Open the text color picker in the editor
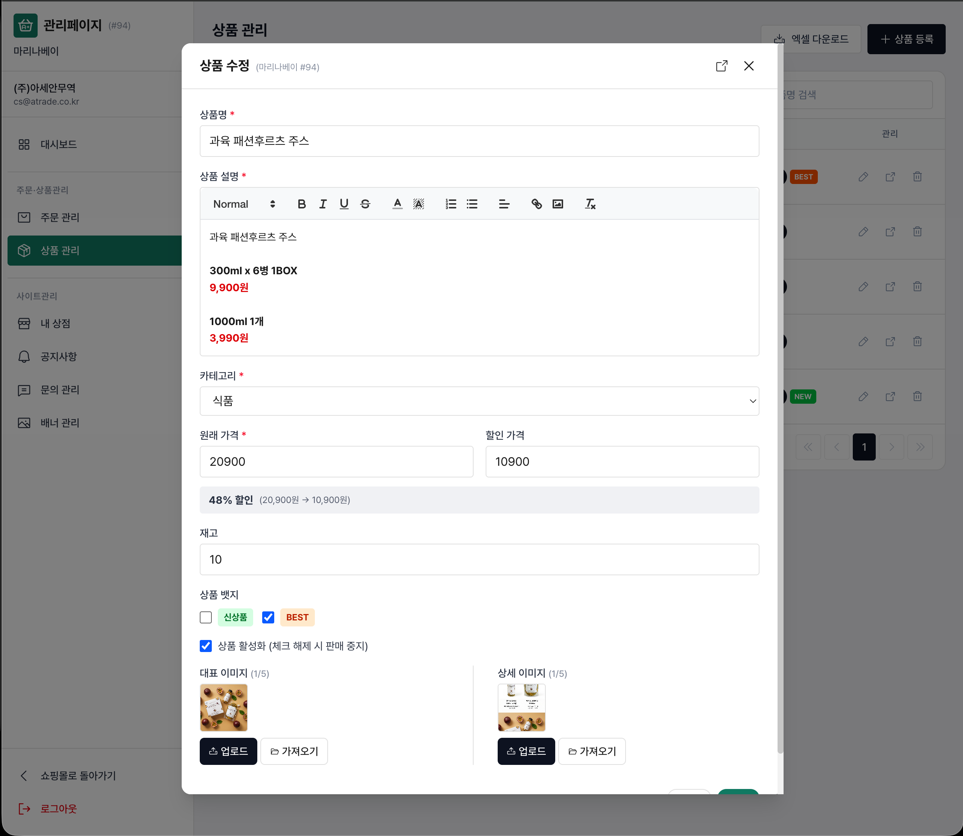This screenshot has height=836, width=963. coord(396,204)
